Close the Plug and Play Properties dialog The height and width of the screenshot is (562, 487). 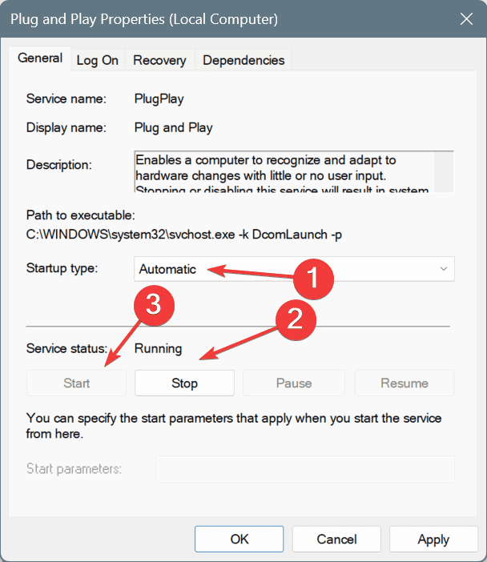pyautogui.click(x=466, y=19)
